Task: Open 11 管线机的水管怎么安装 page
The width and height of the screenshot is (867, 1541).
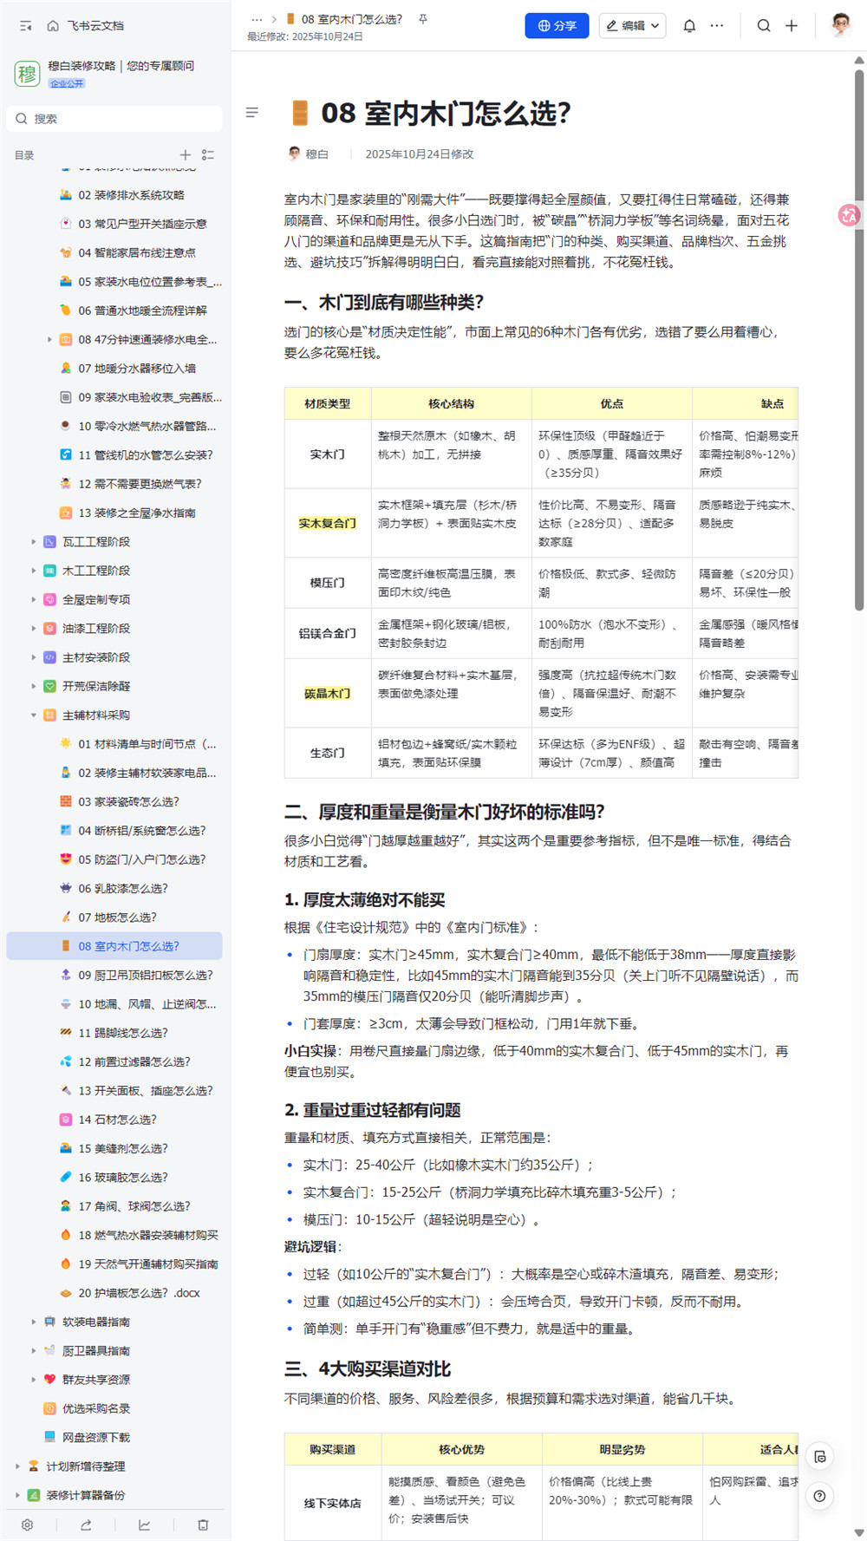Action: [x=114, y=455]
